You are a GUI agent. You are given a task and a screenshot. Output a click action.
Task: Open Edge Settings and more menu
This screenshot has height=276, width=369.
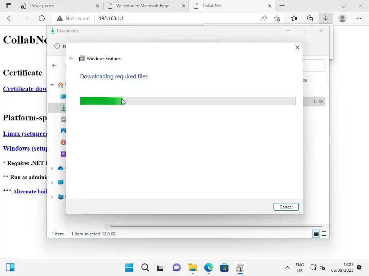pyautogui.click(x=359, y=18)
